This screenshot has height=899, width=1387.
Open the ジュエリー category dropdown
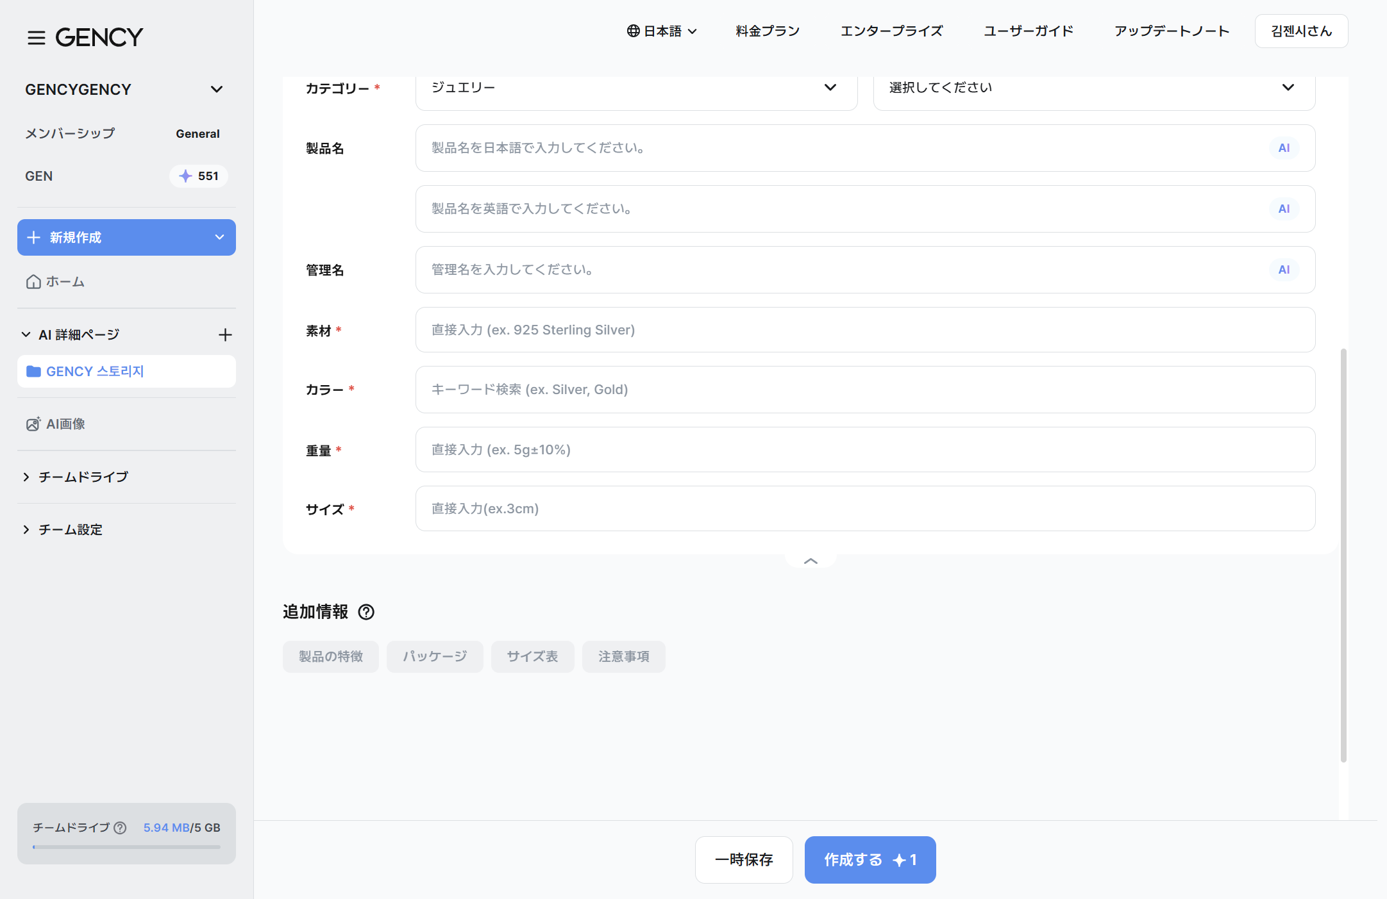click(636, 88)
